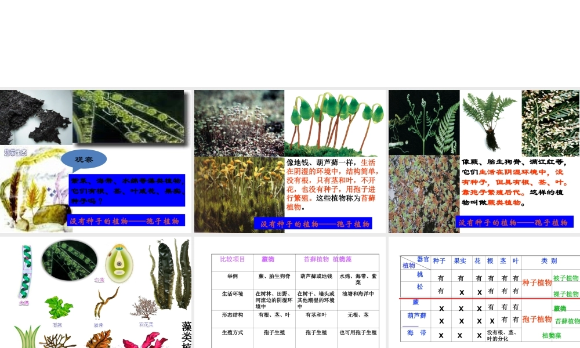Click the red 孢子植物 label in the classification table
The width and height of the screenshot is (580, 348).
[536, 319]
